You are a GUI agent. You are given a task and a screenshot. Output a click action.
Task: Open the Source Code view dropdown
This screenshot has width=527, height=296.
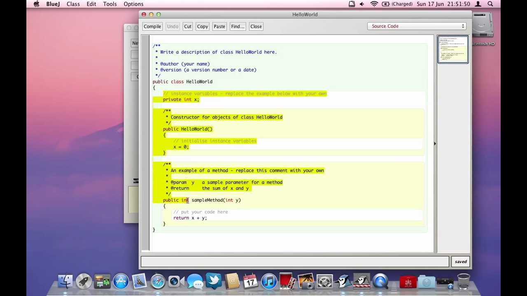click(x=417, y=26)
